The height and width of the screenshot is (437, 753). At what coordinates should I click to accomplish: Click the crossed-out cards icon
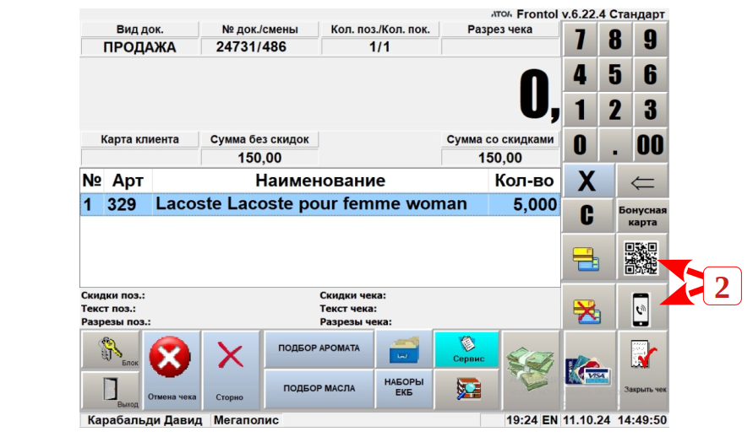pyautogui.click(x=588, y=308)
